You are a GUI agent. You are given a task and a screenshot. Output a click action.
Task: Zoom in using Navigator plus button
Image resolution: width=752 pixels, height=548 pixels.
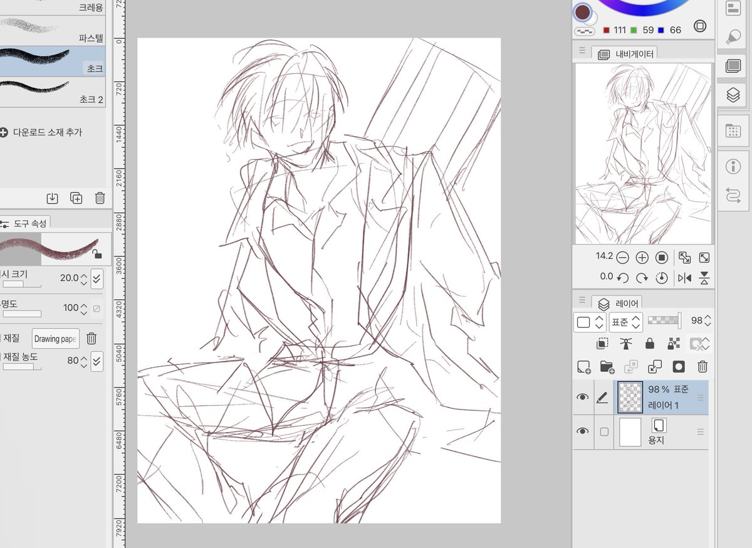click(x=642, y=258)
